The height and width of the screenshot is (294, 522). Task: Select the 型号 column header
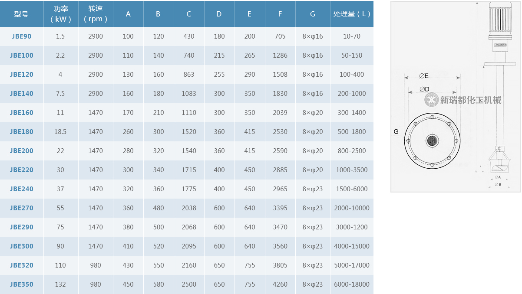click(x=21, y=14)
